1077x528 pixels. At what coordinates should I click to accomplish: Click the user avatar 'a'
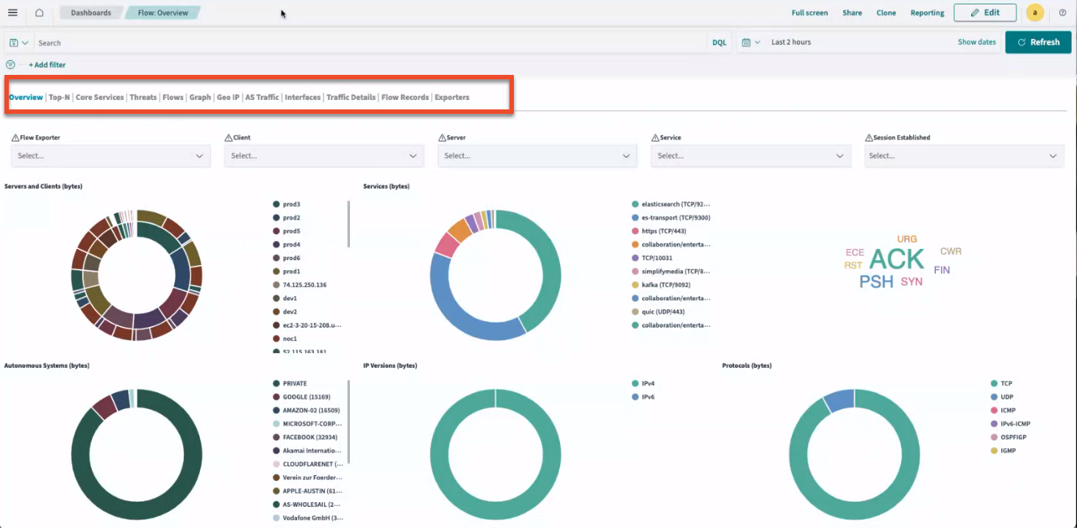[x=1034, y=12]
